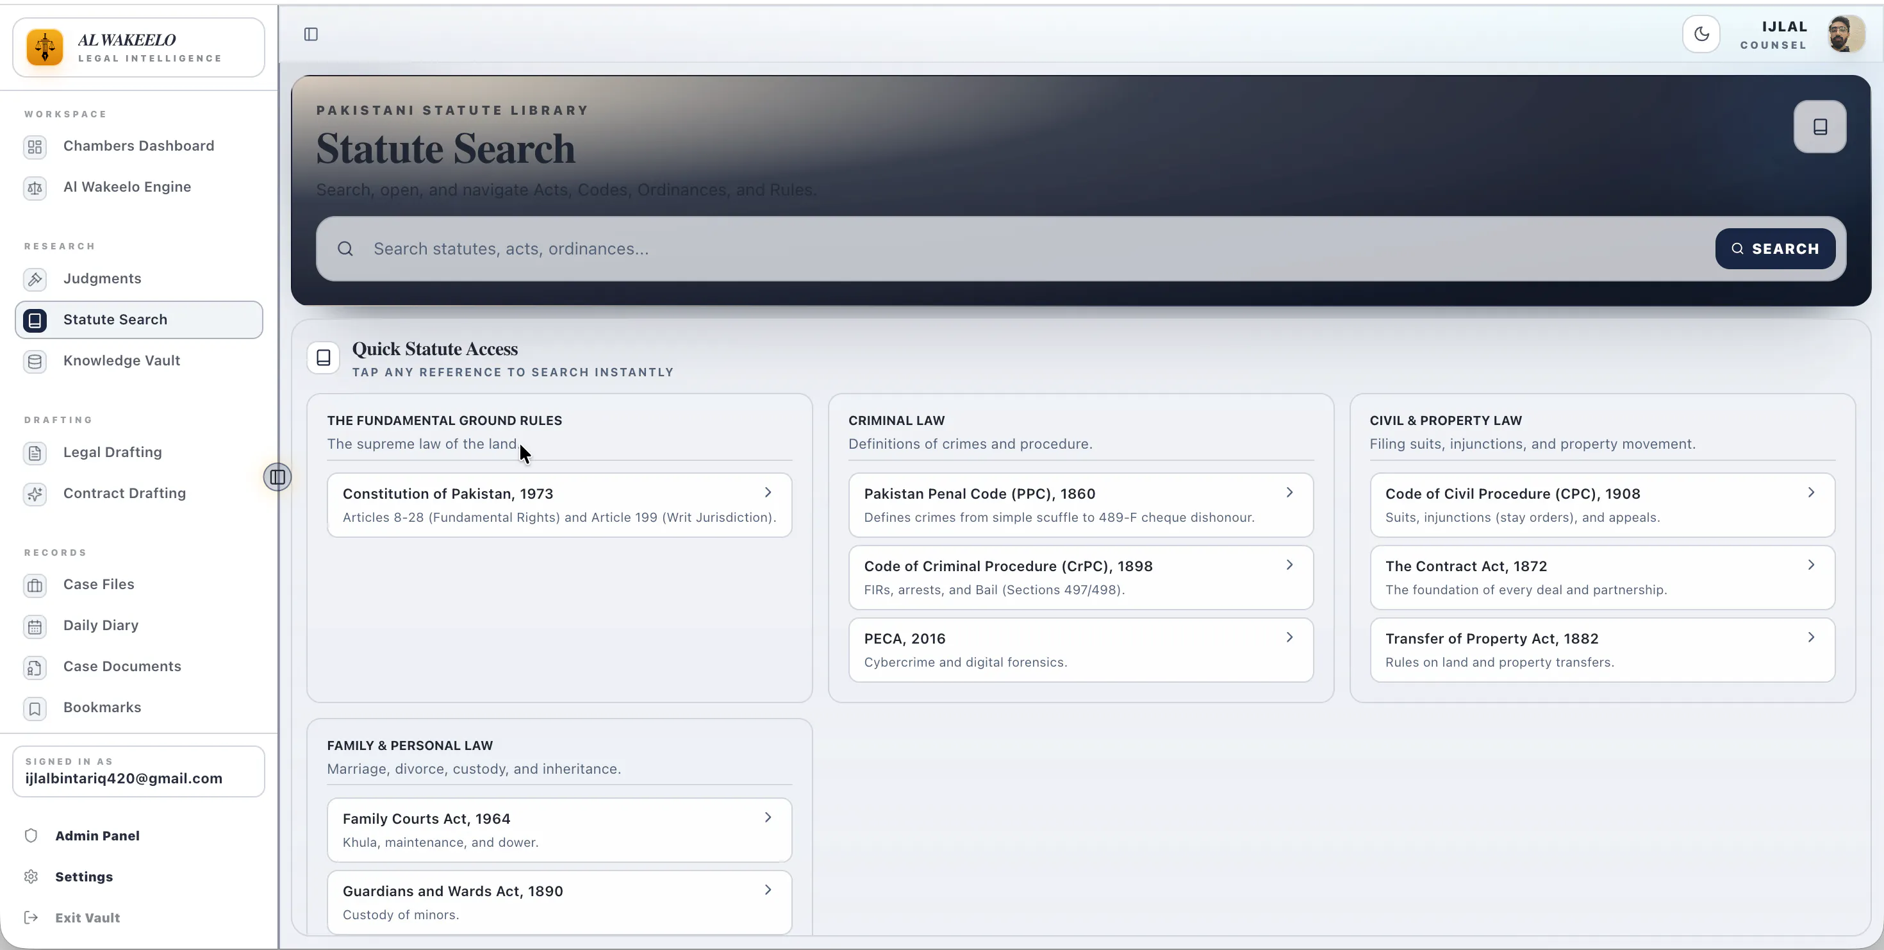Screen dimensions: 1884x950
Task: Click the magnifier icon inside search field
Action: coord(345,249)
